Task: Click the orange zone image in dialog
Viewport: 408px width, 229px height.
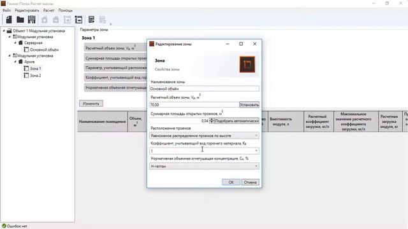Action: click(x=247, y=64)
